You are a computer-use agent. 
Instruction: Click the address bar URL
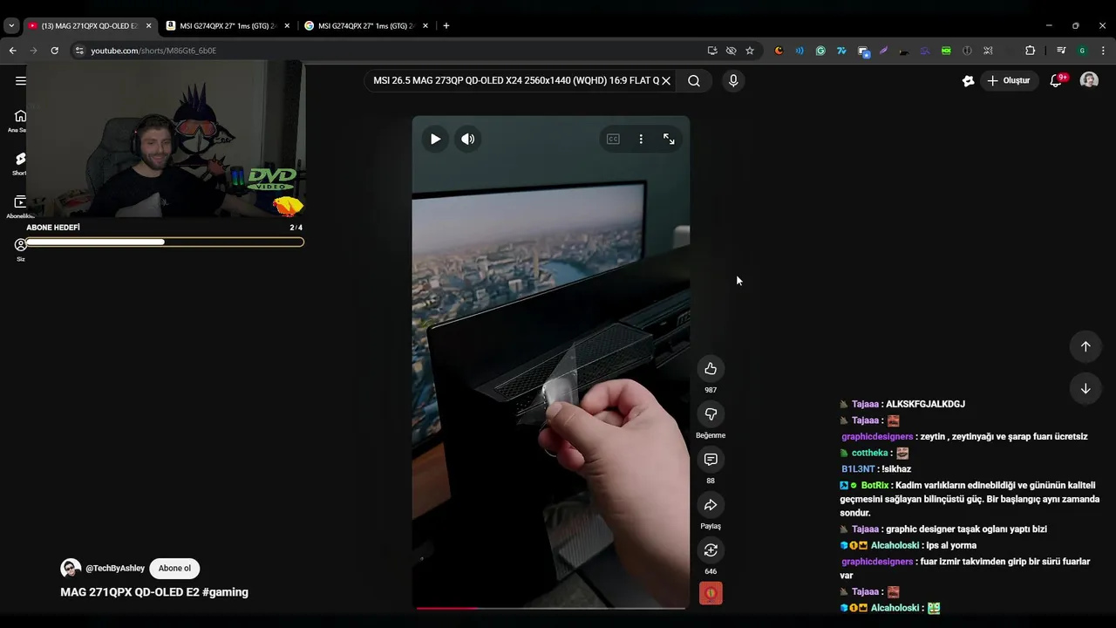[153, 51]
